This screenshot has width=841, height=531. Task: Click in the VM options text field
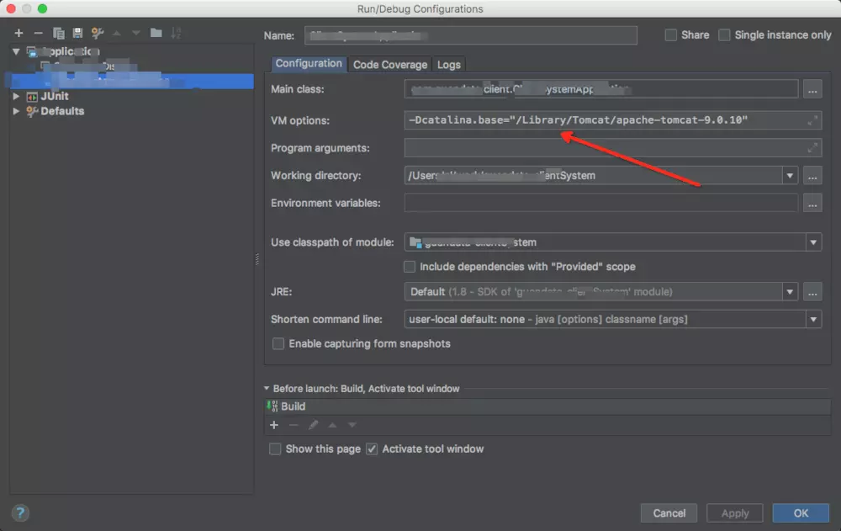(613, 120)
